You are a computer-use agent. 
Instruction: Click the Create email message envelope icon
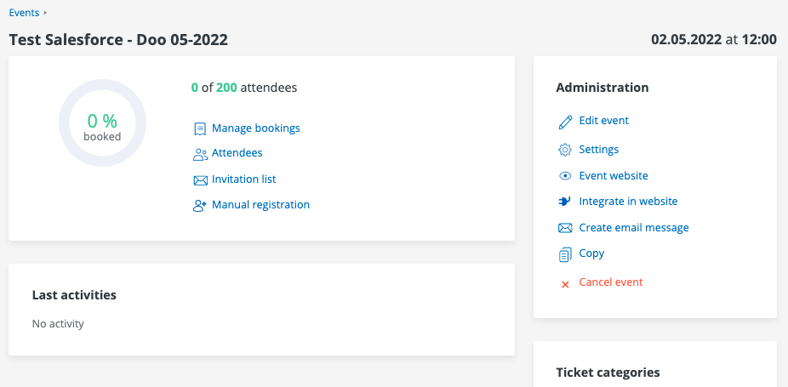point(565,228)
